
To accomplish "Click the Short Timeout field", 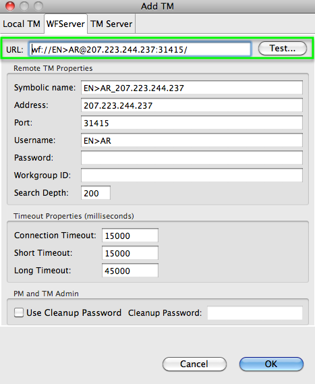I will click(x=130, y=253).
